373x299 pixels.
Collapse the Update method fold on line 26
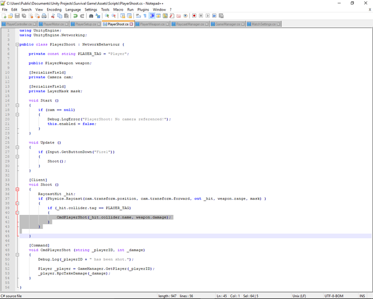17,147
